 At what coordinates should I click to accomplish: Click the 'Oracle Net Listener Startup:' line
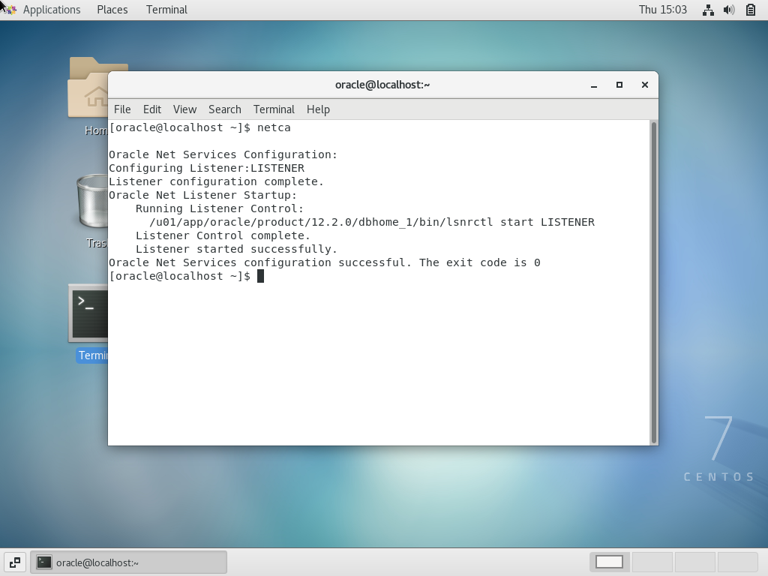click(x=202, y=195)
